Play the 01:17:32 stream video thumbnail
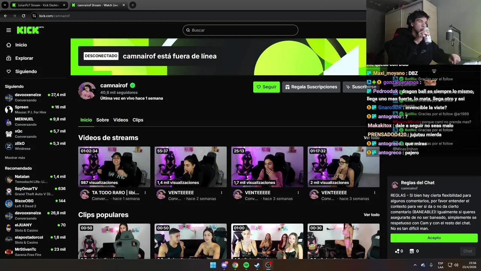 pyautogui.click(x=343, y=167)
